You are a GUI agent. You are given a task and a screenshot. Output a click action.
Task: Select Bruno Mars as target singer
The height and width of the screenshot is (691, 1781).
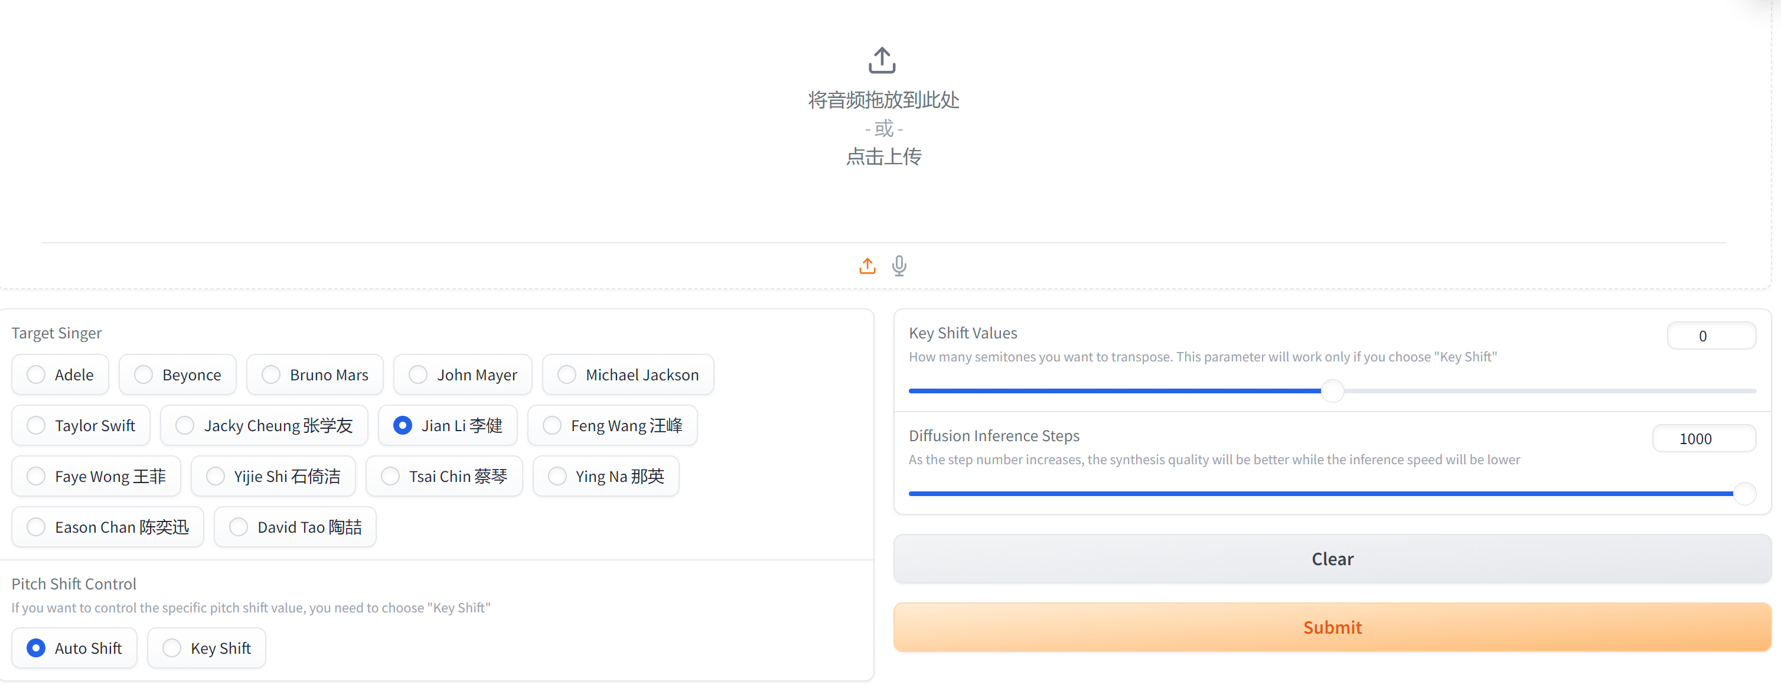click(271, 375)
